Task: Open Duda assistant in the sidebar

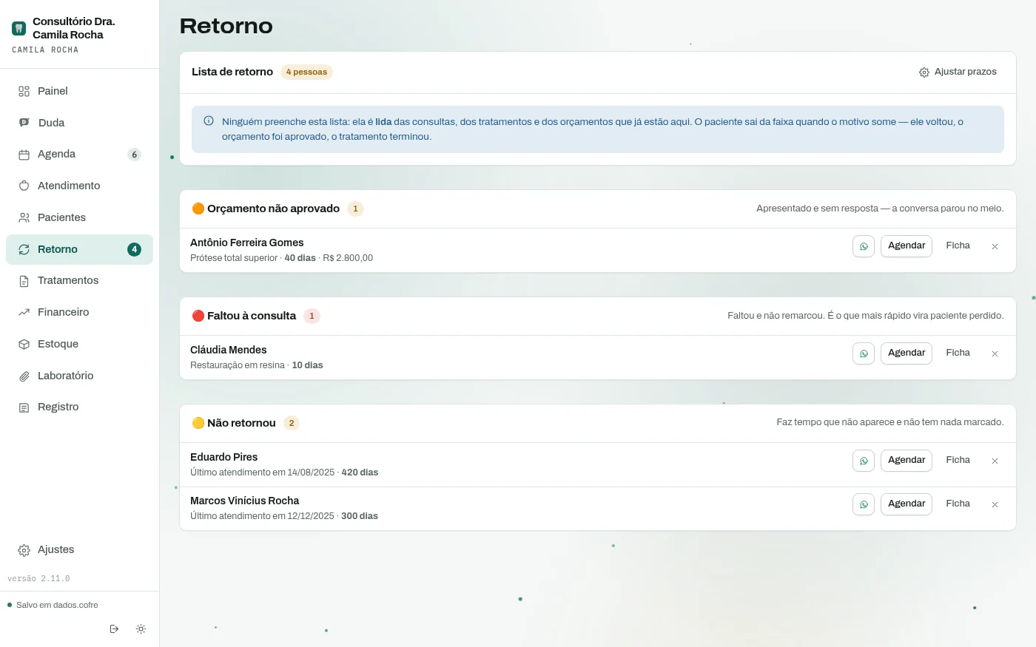Action: click(79, 123)
